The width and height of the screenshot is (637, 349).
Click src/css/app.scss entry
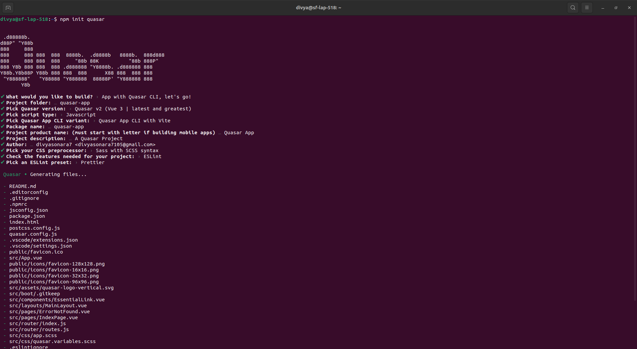coord(33,336)
